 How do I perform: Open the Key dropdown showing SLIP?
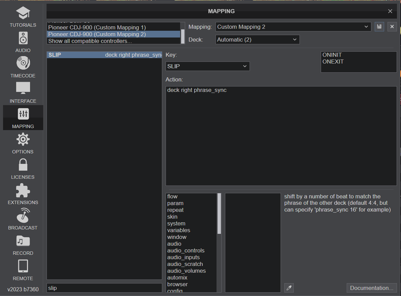point(207,66)
